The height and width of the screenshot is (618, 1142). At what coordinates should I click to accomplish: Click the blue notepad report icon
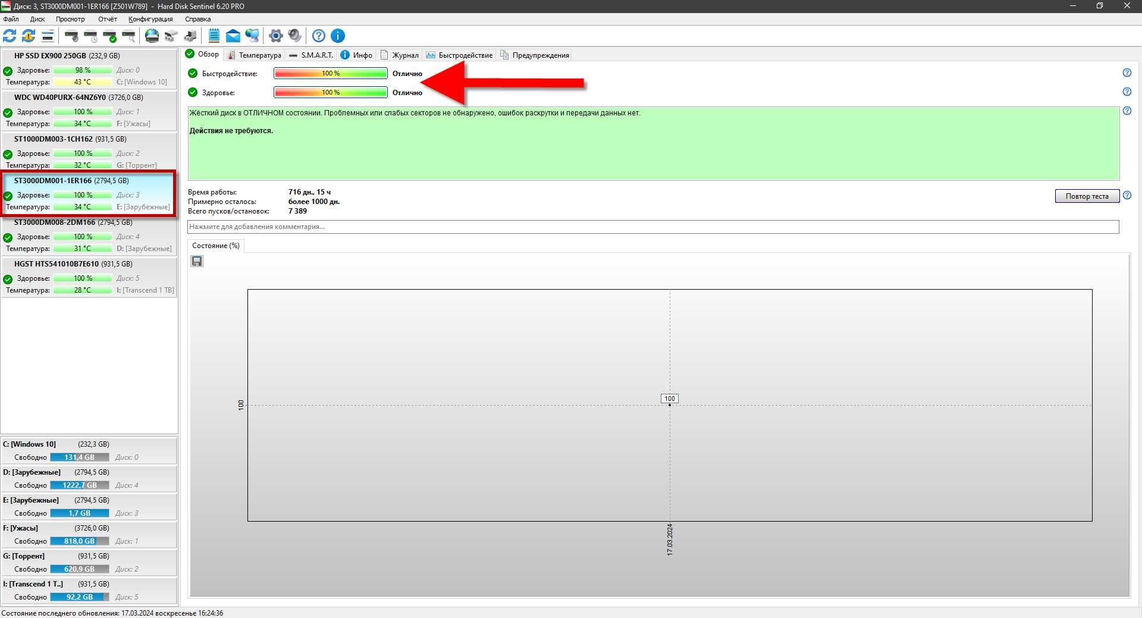[x=214, y=36]
